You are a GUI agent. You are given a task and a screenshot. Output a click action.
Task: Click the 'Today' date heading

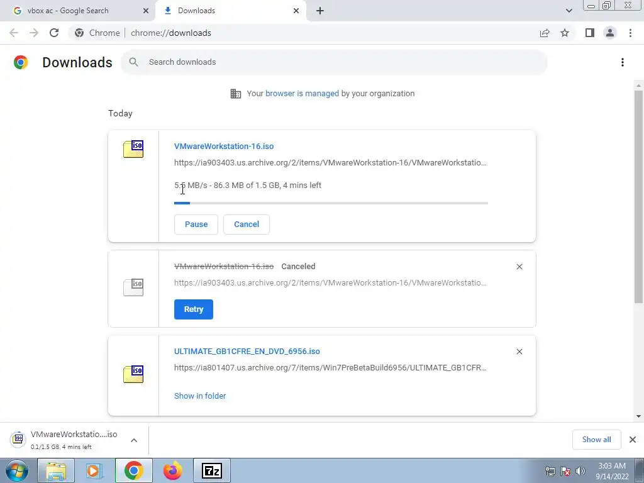tap(120, 113)
